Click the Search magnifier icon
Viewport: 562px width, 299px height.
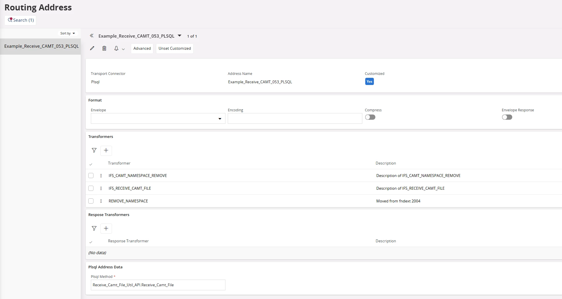pos(10,20)
